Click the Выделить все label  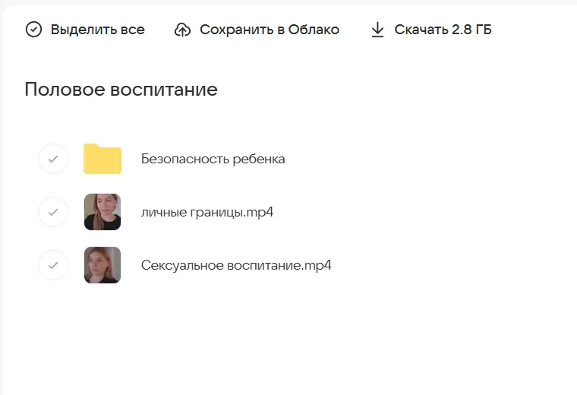(x=97, y=30)
